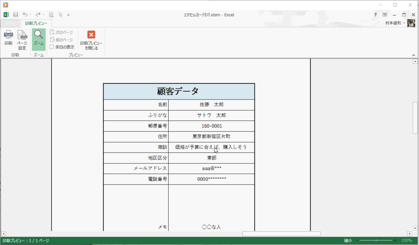Click the メモ label
This screenshot has height=245, width=419.
pyautogui.click(x=162, y=227)
